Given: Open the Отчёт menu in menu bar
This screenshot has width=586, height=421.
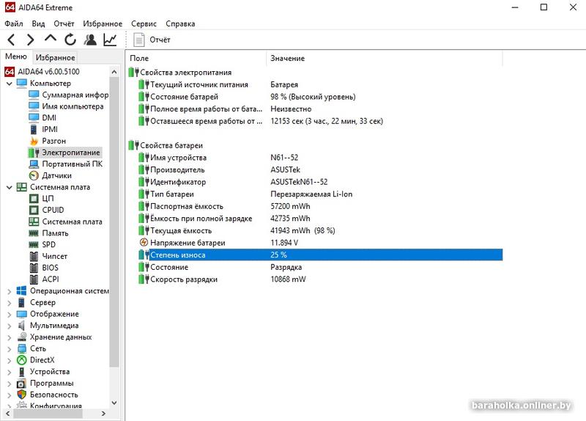Looking at the screenshot, I should (64, 23).
